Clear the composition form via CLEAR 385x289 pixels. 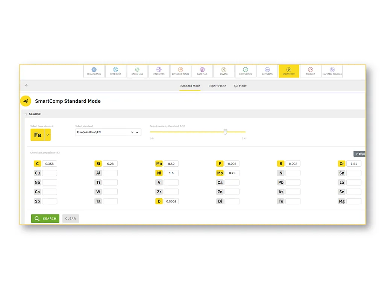(70, 218)
